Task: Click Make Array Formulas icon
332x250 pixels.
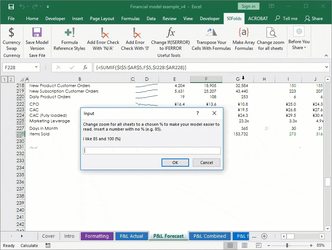Action: (x=244, y=32)
